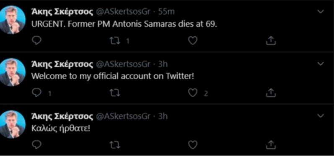
Task: Open profile photo on the Samaras tweet
Action: click(x=12, y=20)
